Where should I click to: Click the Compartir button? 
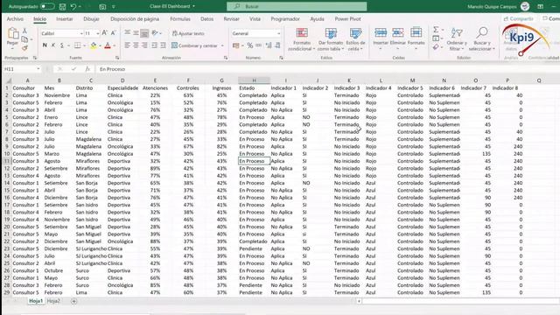tap(519, 18)
